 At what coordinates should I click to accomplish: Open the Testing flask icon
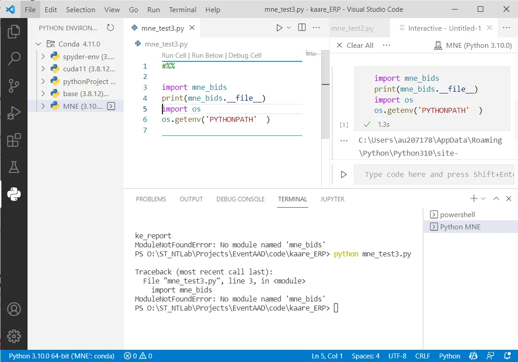[14, 167]
